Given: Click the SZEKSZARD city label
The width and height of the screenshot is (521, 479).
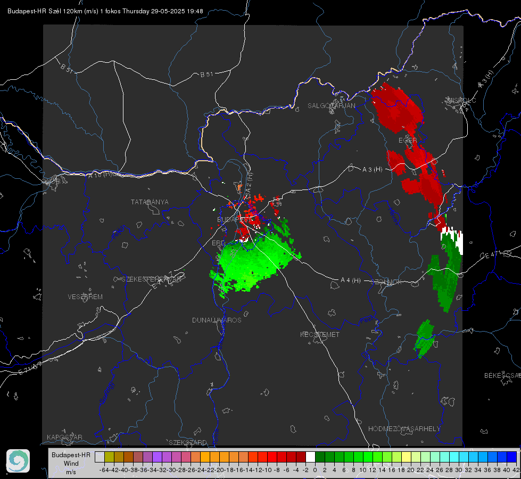Looking at the screenshot, I should (x=188, y=442).
